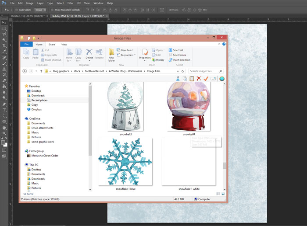Select the Lasso tool
The width and height of the screenshot is (307, 226).
[4, 35]
